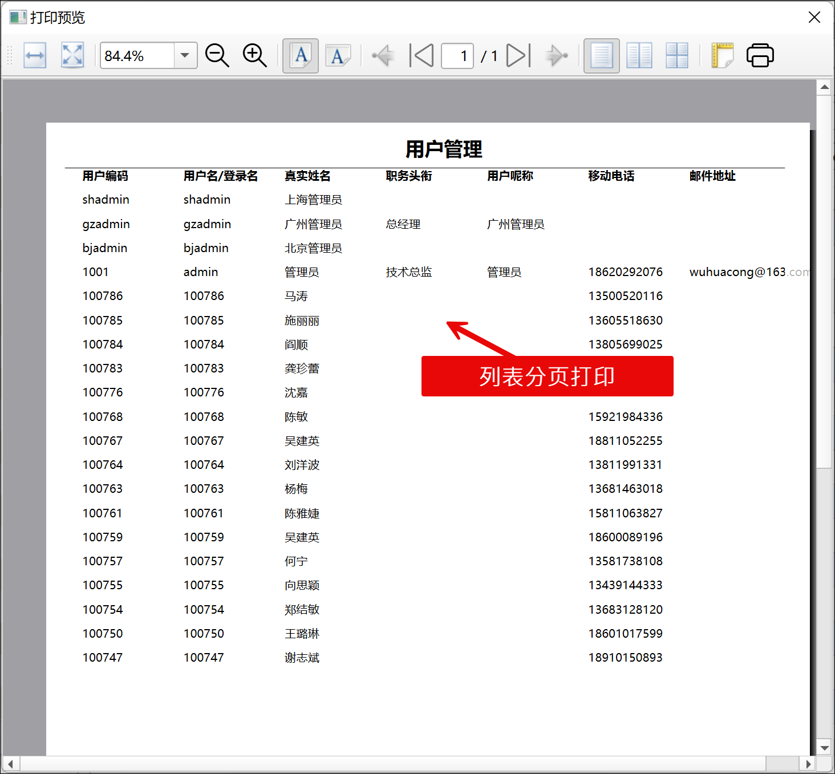Click the 郑结敏 name cell
This screenshot has height=774, width=835.
point(302,610)
